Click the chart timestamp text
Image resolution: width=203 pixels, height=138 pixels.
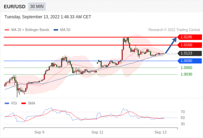coord(48,17)
